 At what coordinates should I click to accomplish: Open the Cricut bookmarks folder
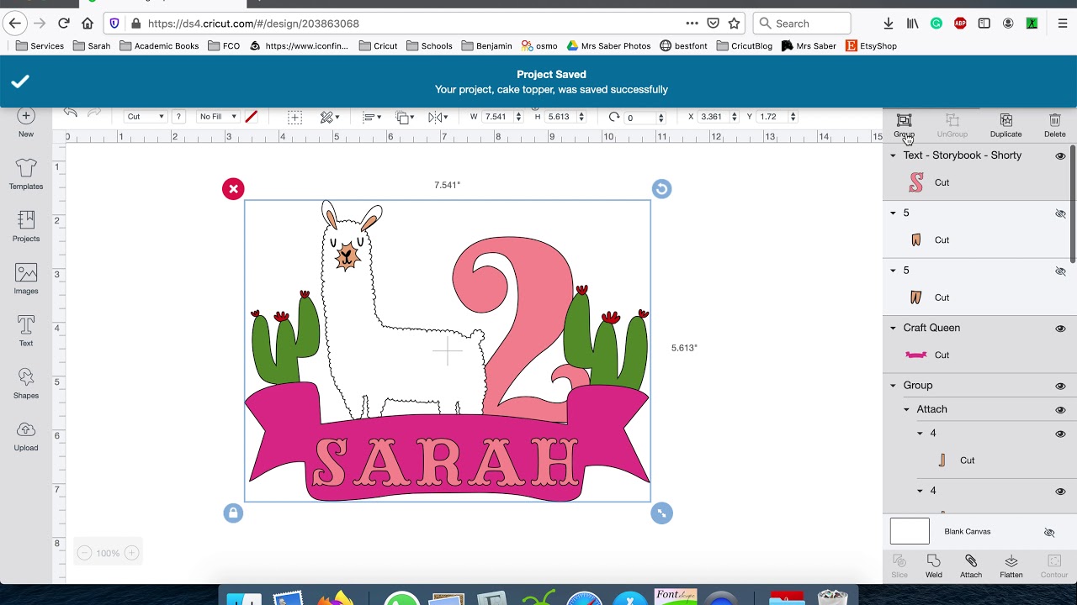378,46
